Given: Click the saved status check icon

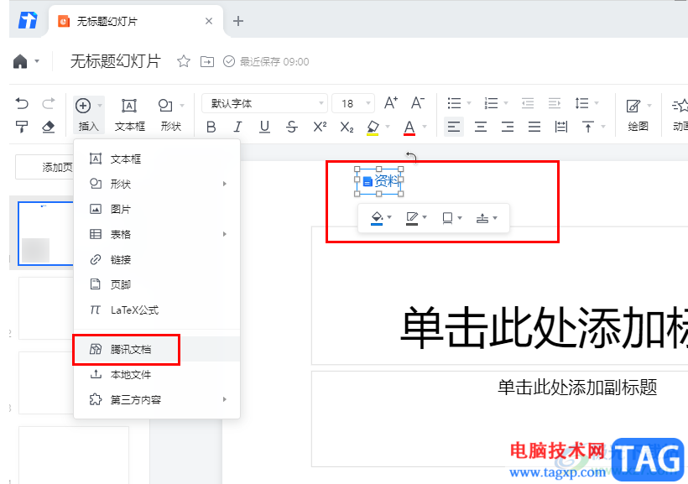Looking at the screenshot, I should click(x=229, y=61).
